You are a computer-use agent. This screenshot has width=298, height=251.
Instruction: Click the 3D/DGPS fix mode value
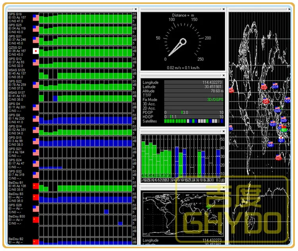pos(215,100)
